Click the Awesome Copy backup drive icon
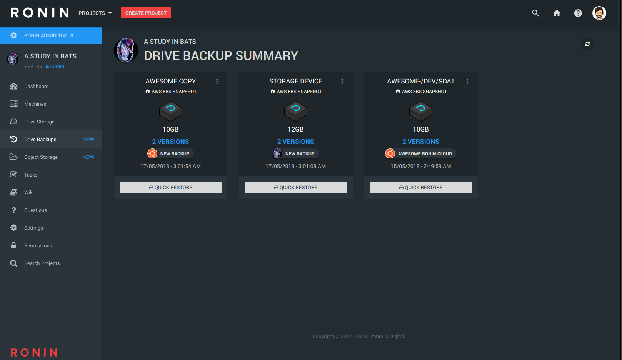This screenshot has height=360, width=622. click(x=170, y=111)
